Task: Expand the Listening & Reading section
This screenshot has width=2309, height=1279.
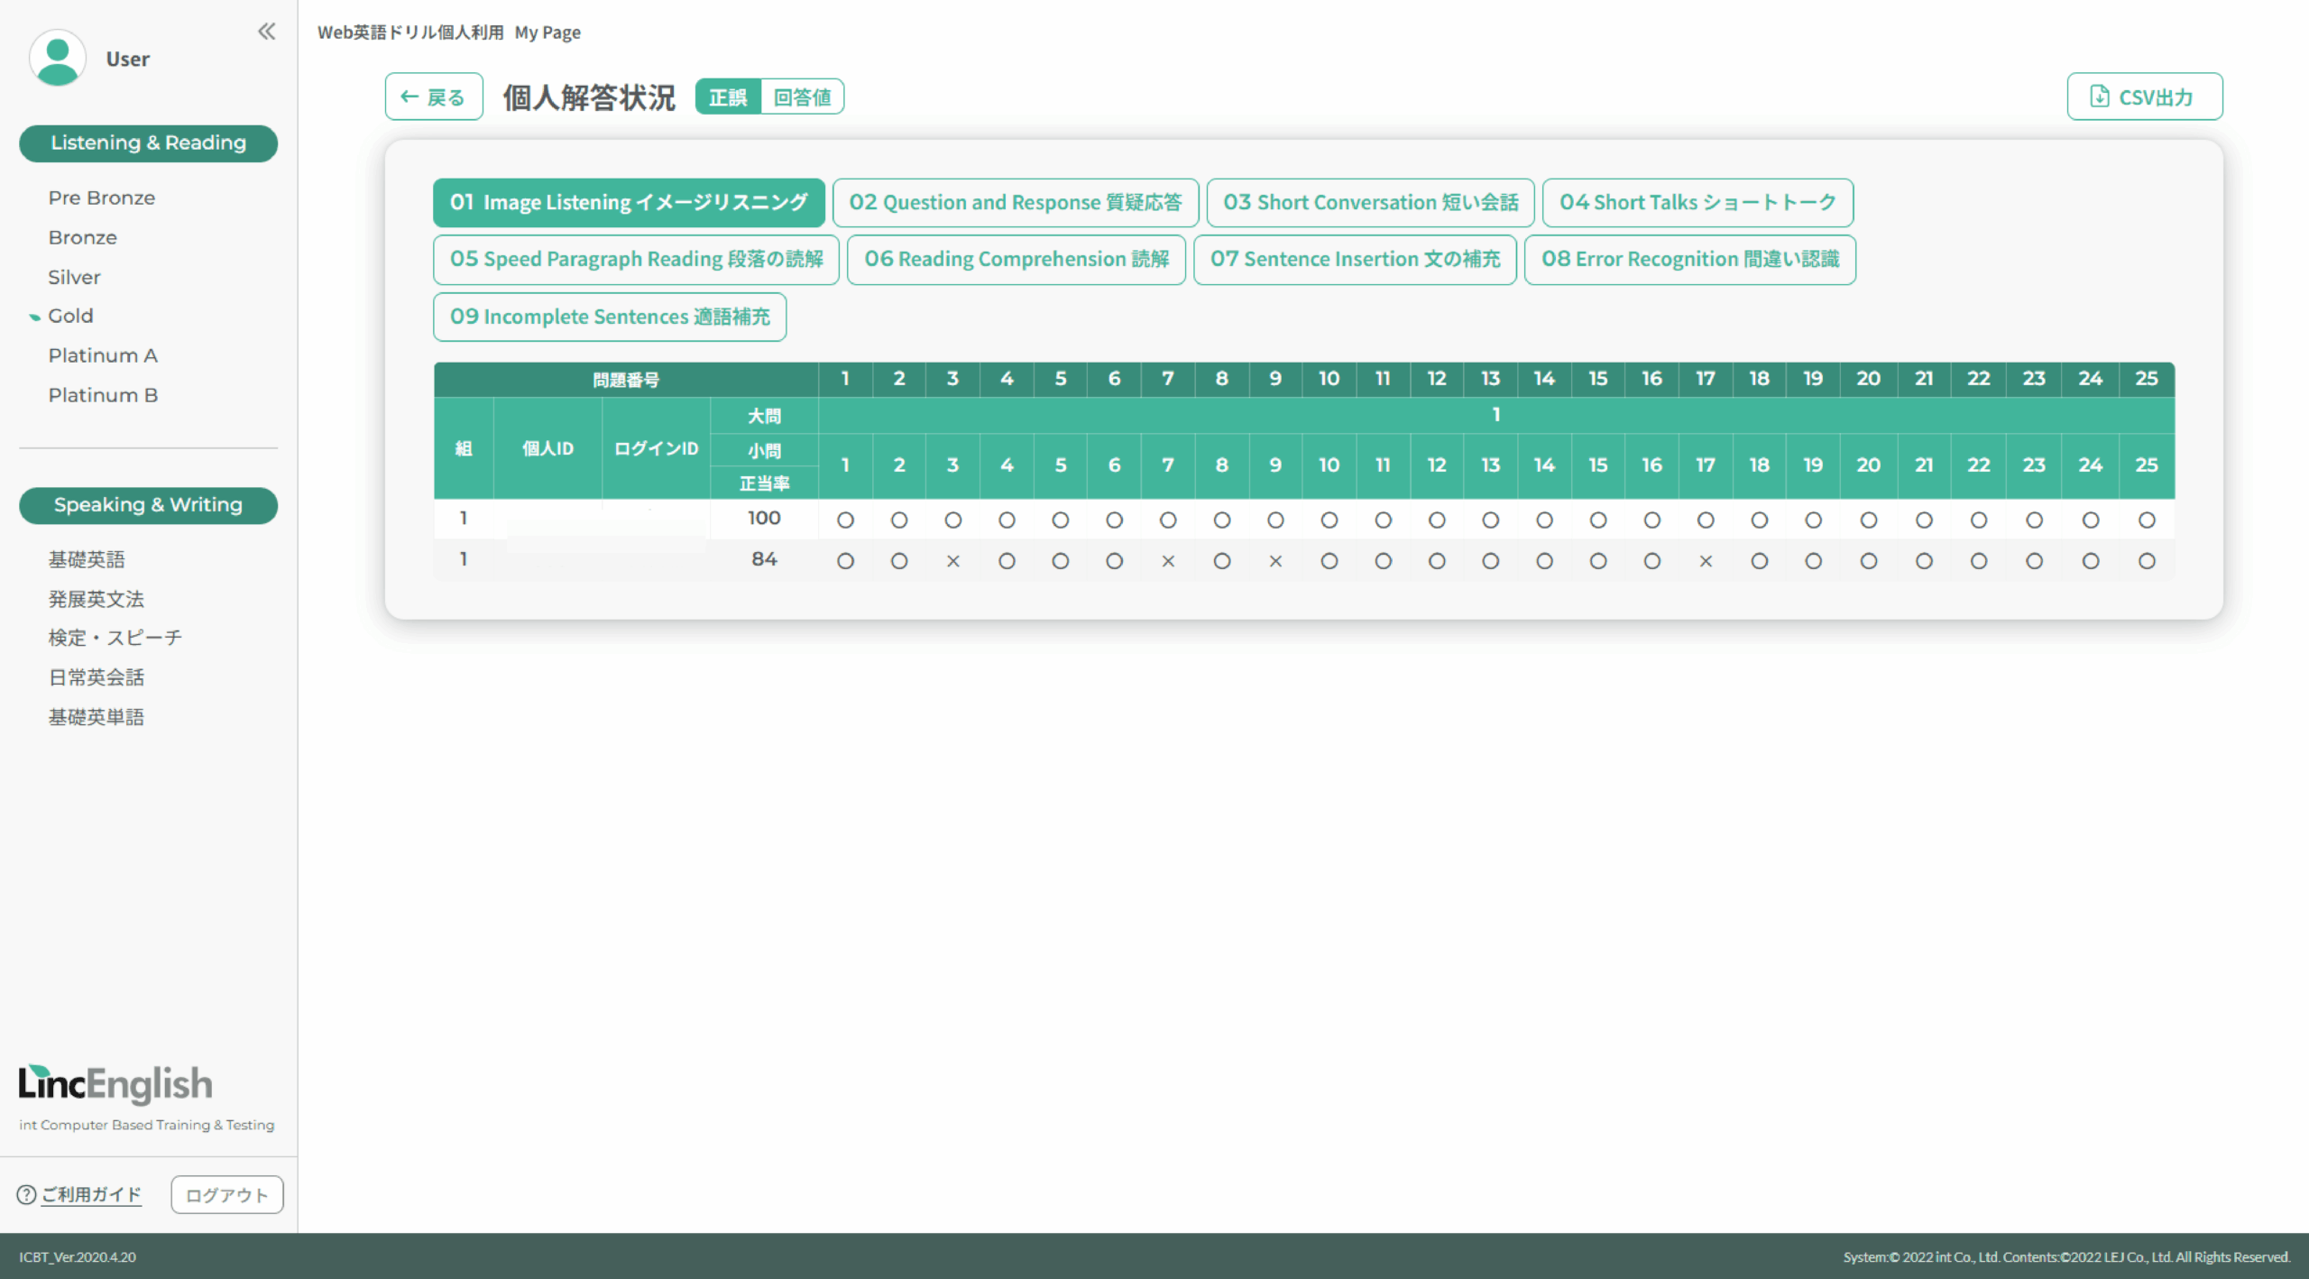Action: point(148,143)
